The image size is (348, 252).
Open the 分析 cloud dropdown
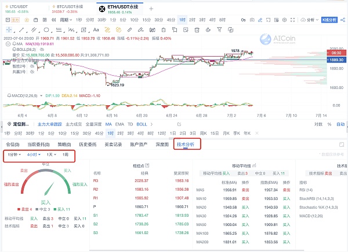tap(310, 20)
